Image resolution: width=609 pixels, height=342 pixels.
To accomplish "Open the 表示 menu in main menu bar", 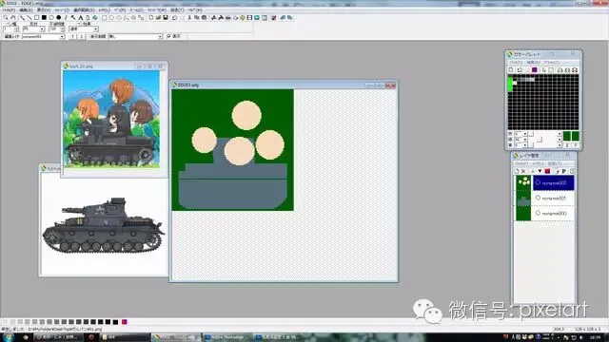I will 44,9.
